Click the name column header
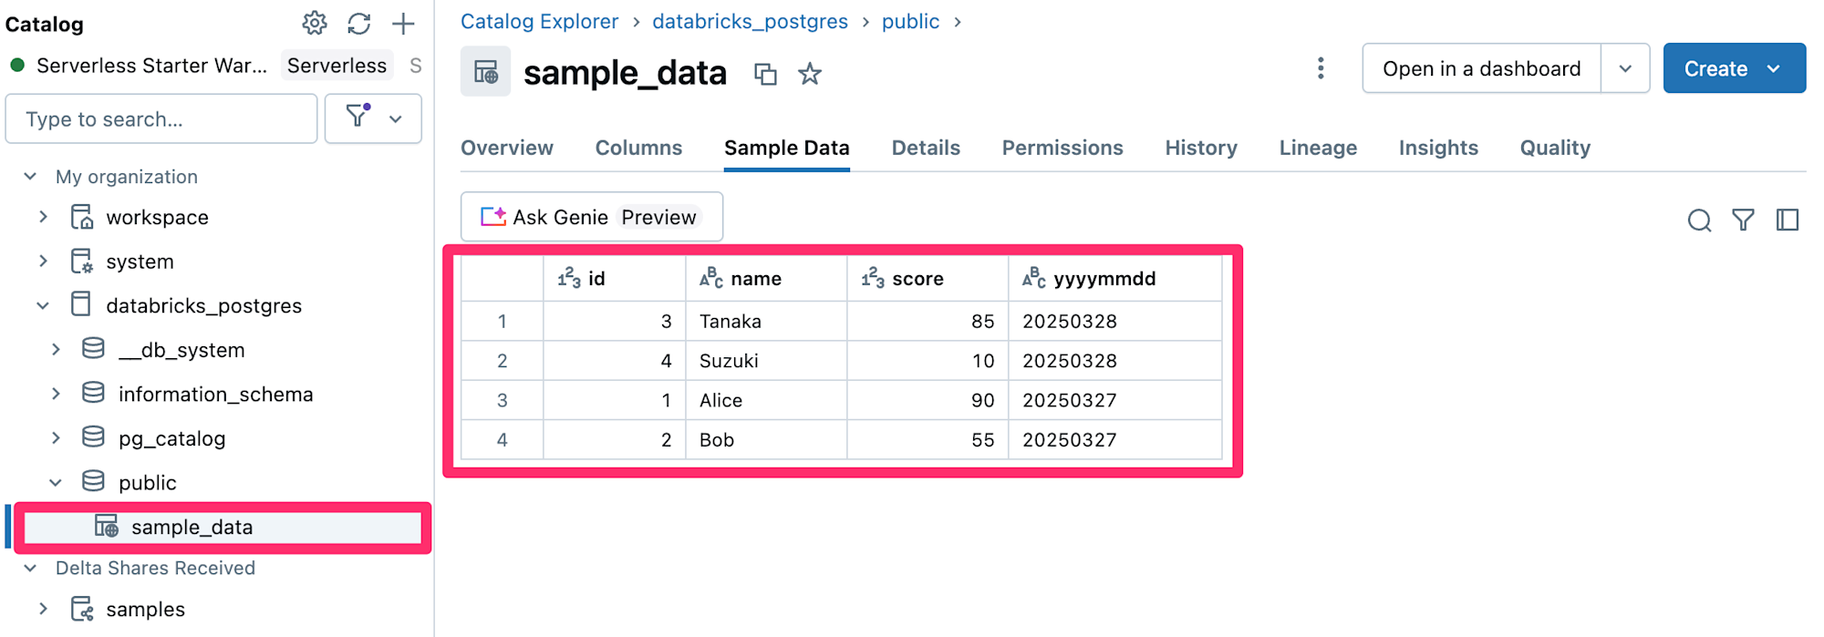Screen dimensions: 1824x637 click(766, 279)
